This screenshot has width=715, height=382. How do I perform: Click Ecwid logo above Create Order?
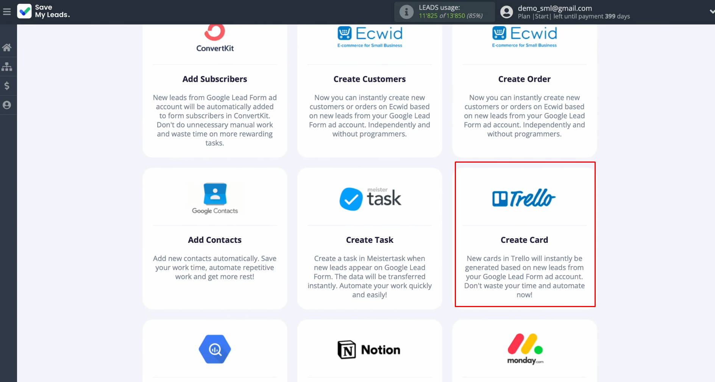525,37
